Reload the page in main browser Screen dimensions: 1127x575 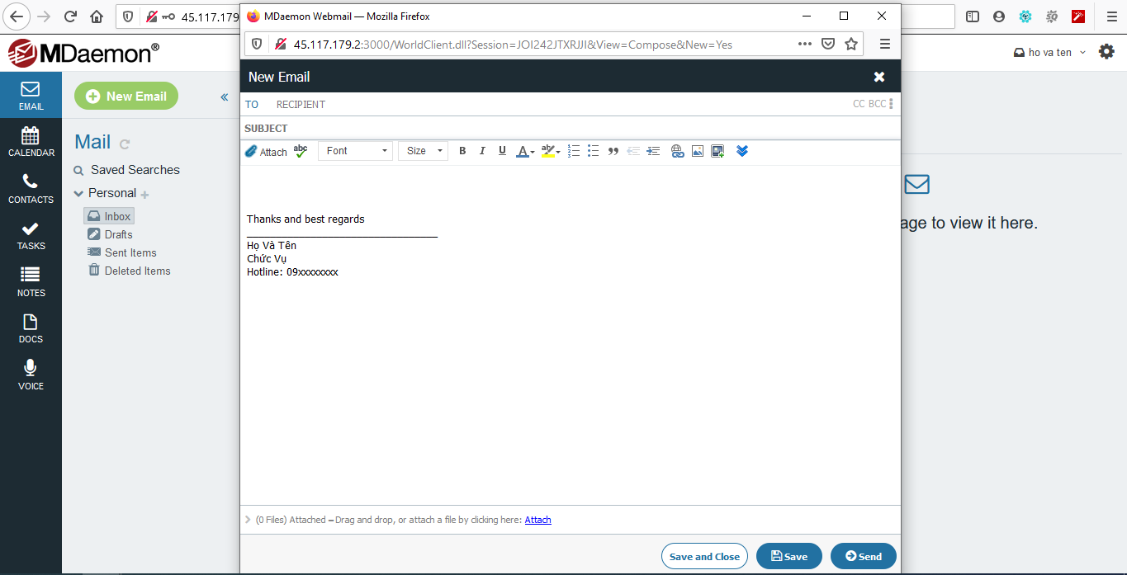(x=70, y=16)
